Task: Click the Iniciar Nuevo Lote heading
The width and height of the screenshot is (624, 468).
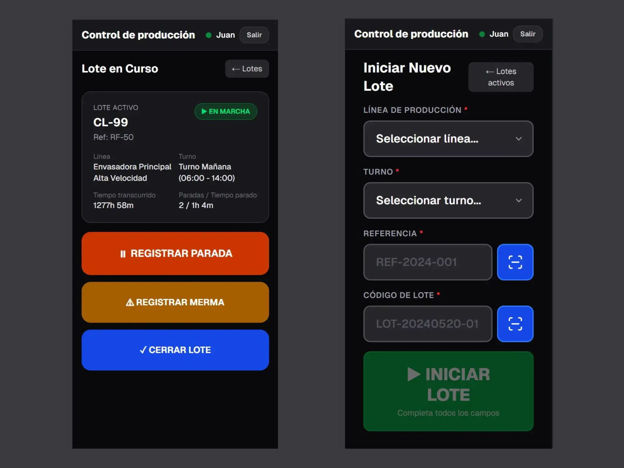Action: coord(407,77)
